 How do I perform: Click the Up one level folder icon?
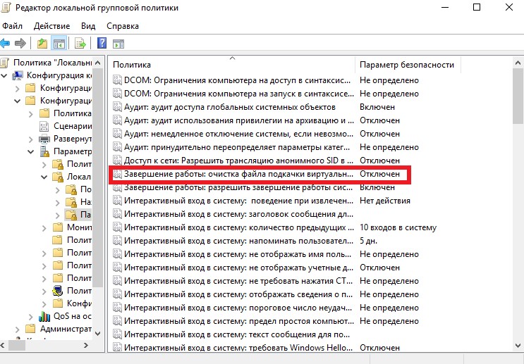point(42,44)
